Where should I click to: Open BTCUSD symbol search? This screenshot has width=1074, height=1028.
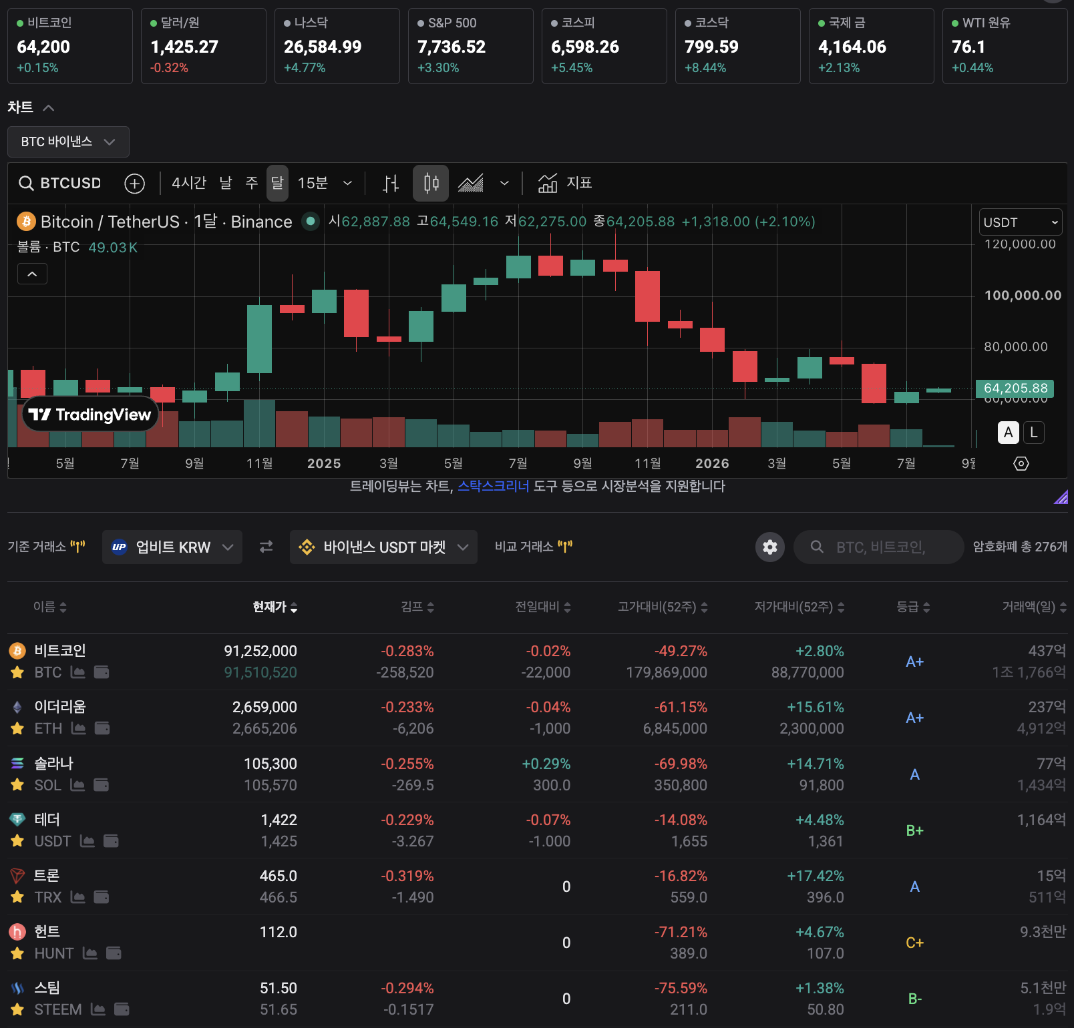pos(60,183)
